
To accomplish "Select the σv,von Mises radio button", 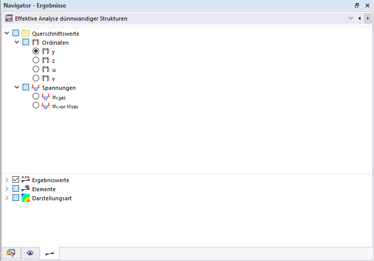I will coord(36,105).
